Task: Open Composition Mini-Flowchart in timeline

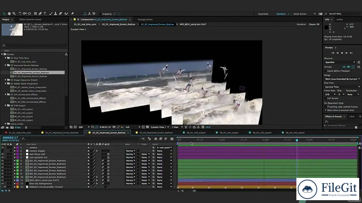Action: (143, 139)
